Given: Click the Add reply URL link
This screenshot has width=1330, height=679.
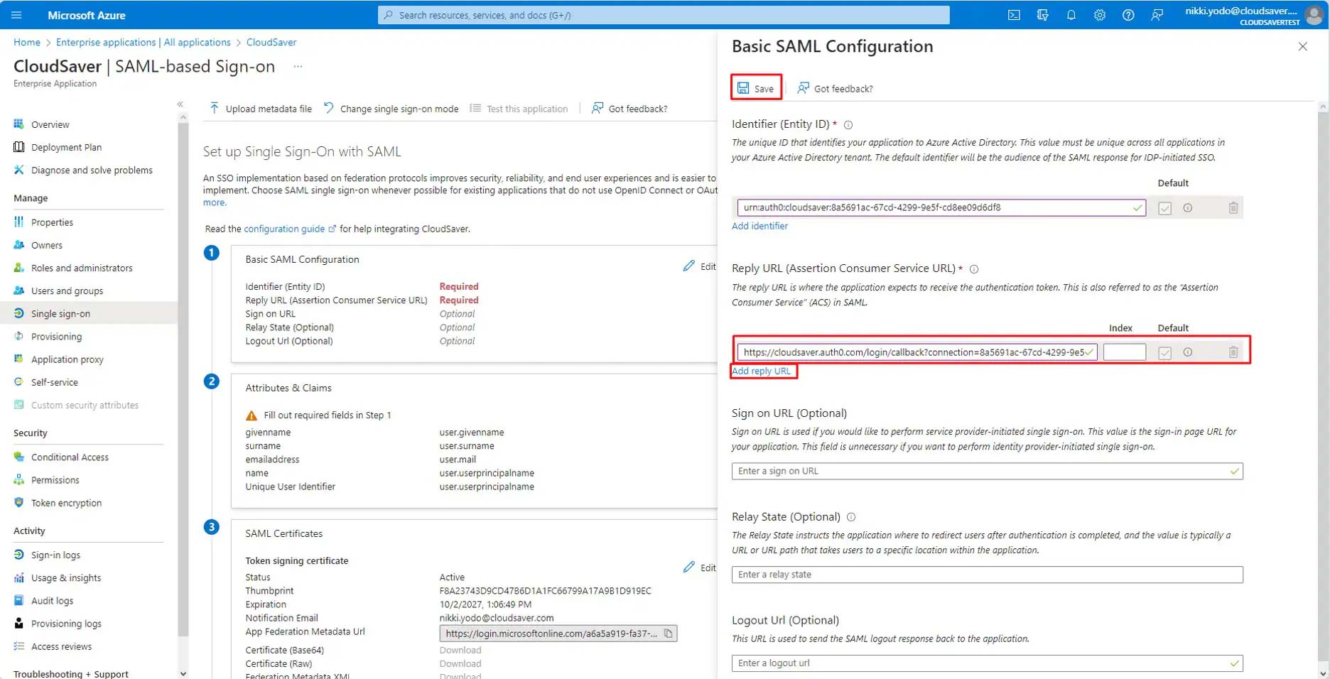Looking at the screenshot, I should tap(761, 371).
